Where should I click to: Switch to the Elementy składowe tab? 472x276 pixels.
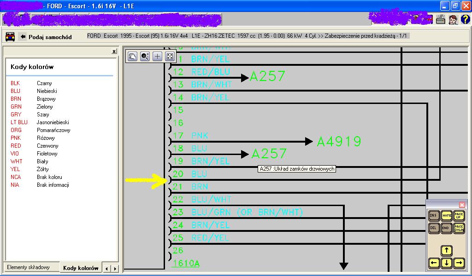tap(28, 267)
